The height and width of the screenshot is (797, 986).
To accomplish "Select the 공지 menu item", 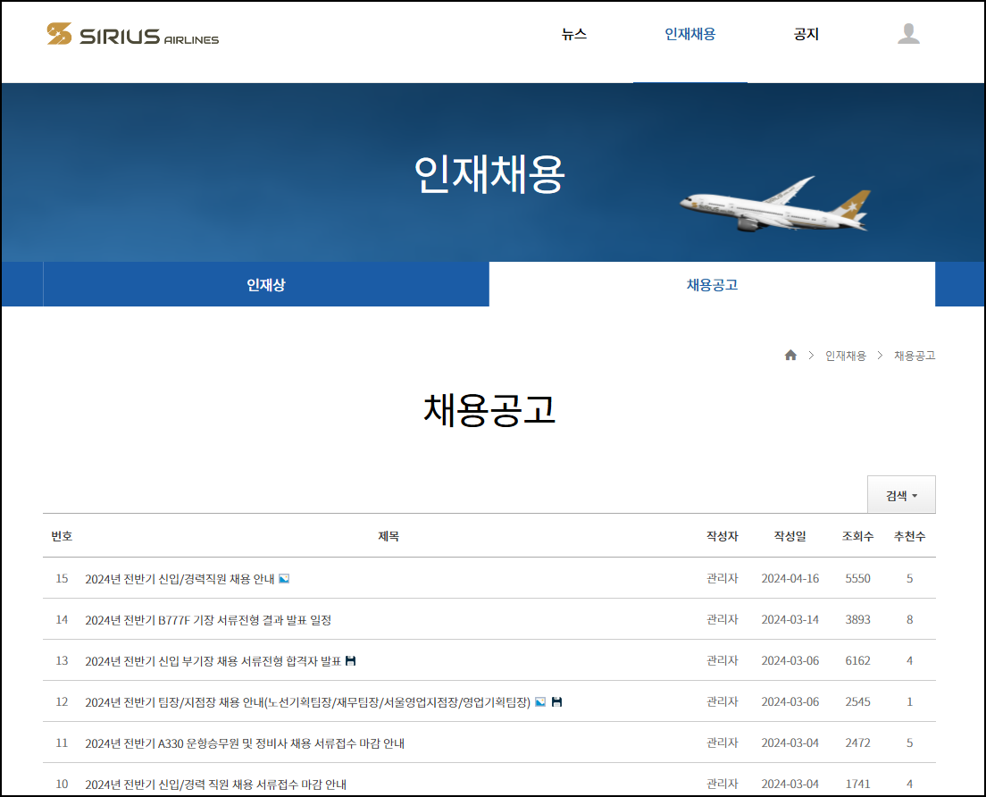I will pyautogui.click(x=806, y=34).
